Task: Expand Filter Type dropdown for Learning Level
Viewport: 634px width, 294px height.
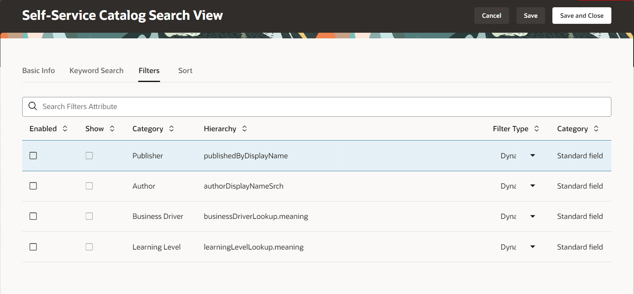Action: pyautogui.click(x=533, y=247)
